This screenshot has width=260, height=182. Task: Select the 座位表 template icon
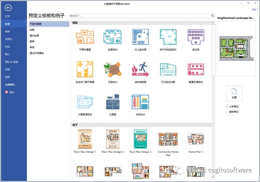[x=196, y=37]
